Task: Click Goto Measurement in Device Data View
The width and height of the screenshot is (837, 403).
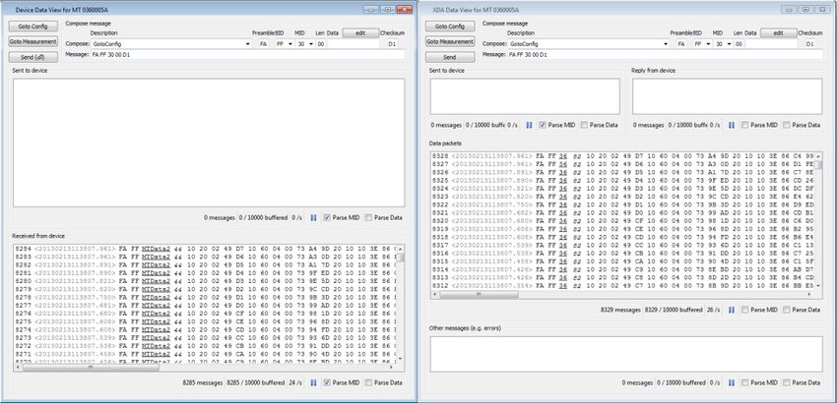Action: click(x=33, y=41)
